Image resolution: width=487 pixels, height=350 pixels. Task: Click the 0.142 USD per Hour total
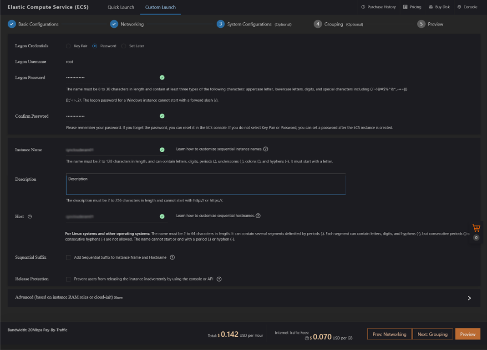tap(235, 335)
